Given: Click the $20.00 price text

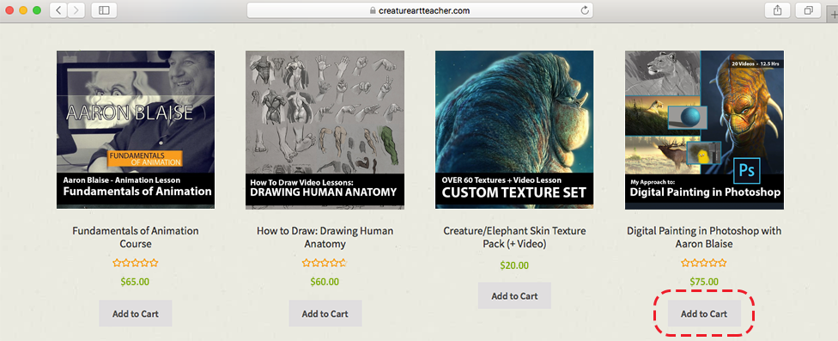Looking at the screenshot, I should (514, 265).
